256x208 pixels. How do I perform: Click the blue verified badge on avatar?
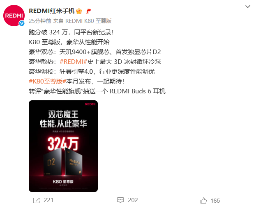[x=21, y=23]
